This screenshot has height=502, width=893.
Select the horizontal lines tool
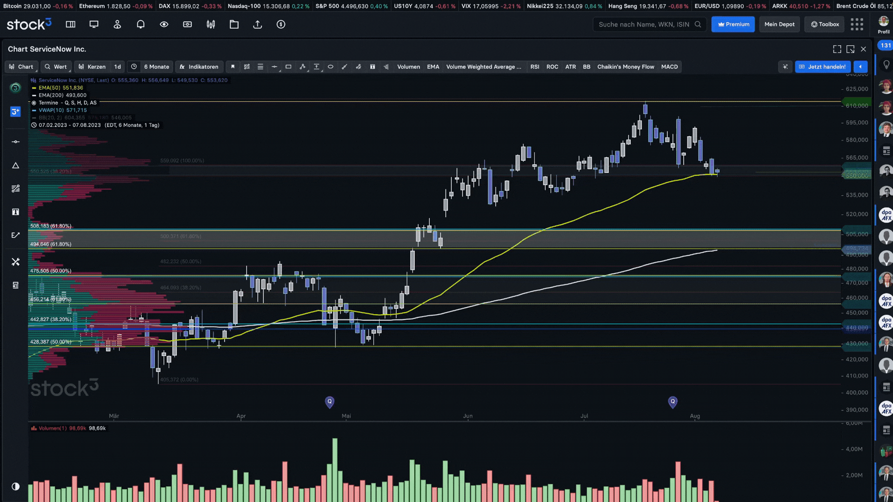click(x=260, y=66)
